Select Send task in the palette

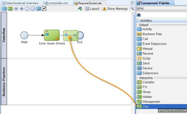point(143,63)
